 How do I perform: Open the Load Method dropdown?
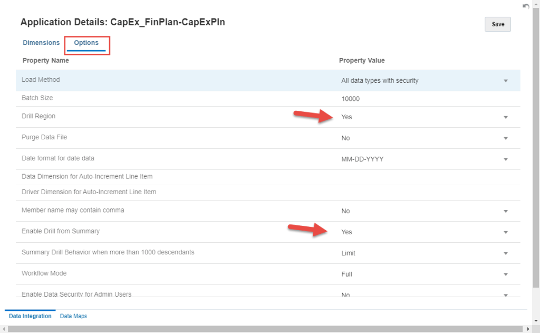[505, 81]
